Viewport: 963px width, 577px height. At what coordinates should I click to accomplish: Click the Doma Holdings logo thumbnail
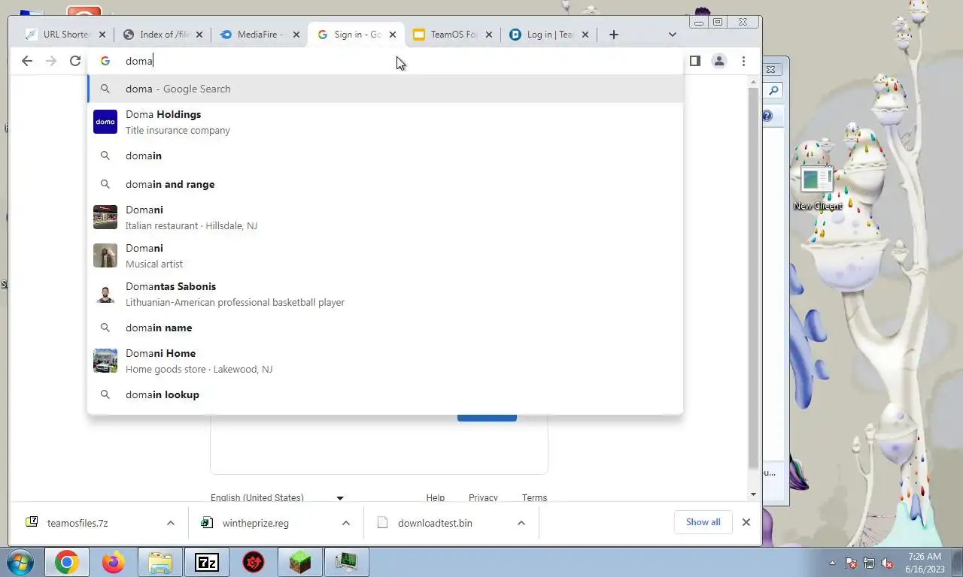(x=105, y=122)
